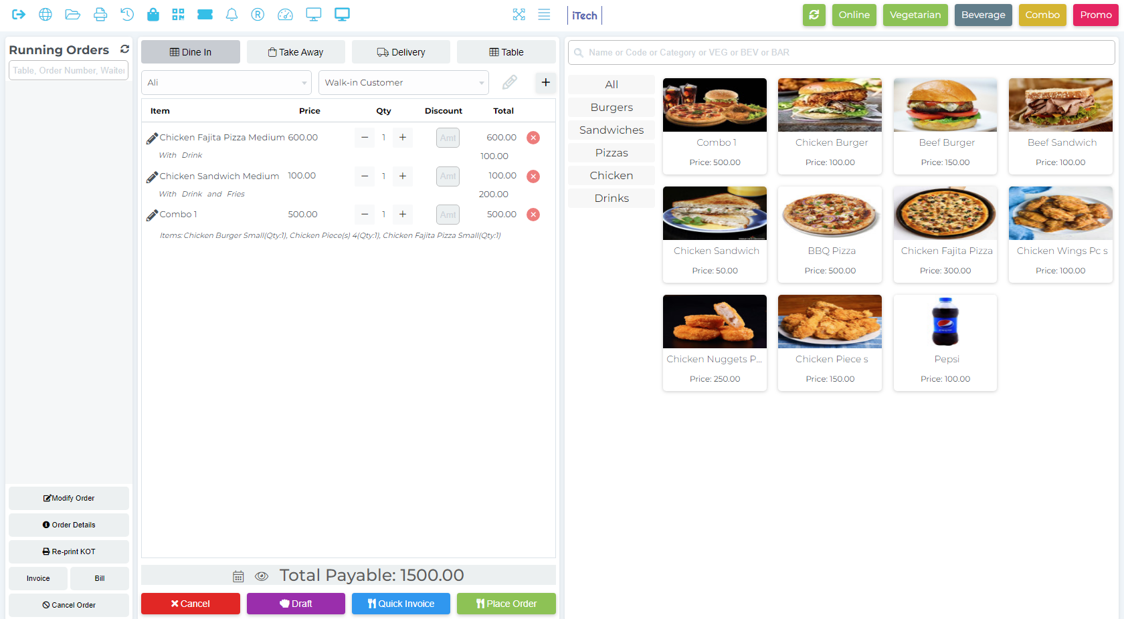The width and height of the screenshot is (1124, 619).
Task: Click the green refresh button
Action: coord(814,15)
